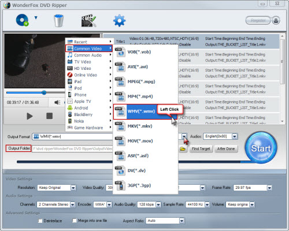Image resolution: width=289 pixels, height=231 pixels.
Task: Select ASF(*.asf) output format
Action: pyautogui.click(x=145, y=156)
